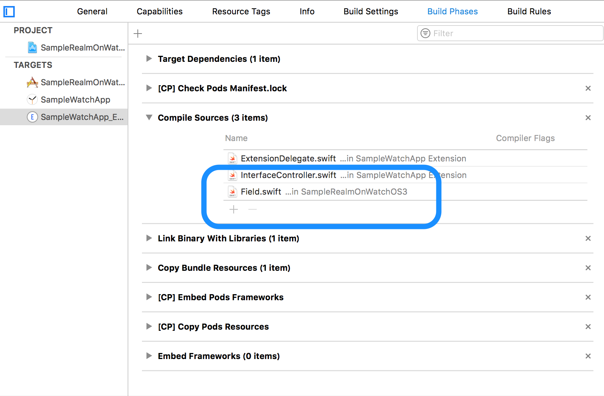Click the Swift icon next to Field.swift
The height and width of the screenshot is (396, 604).
[232, 192]
